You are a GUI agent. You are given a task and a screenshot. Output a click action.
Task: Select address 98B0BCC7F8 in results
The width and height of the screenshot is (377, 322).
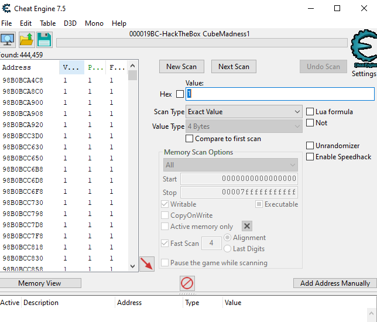pyautogui.click(x=23, y=236)
